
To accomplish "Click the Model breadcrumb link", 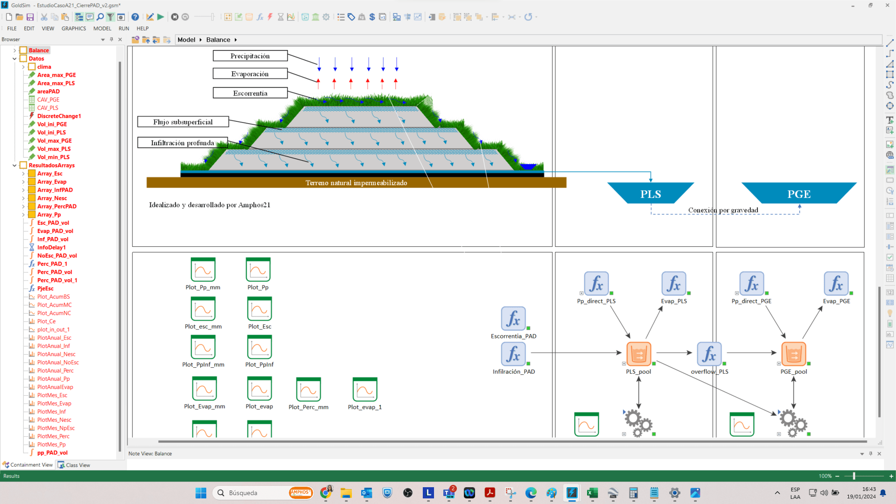I will tap(186, 40).
